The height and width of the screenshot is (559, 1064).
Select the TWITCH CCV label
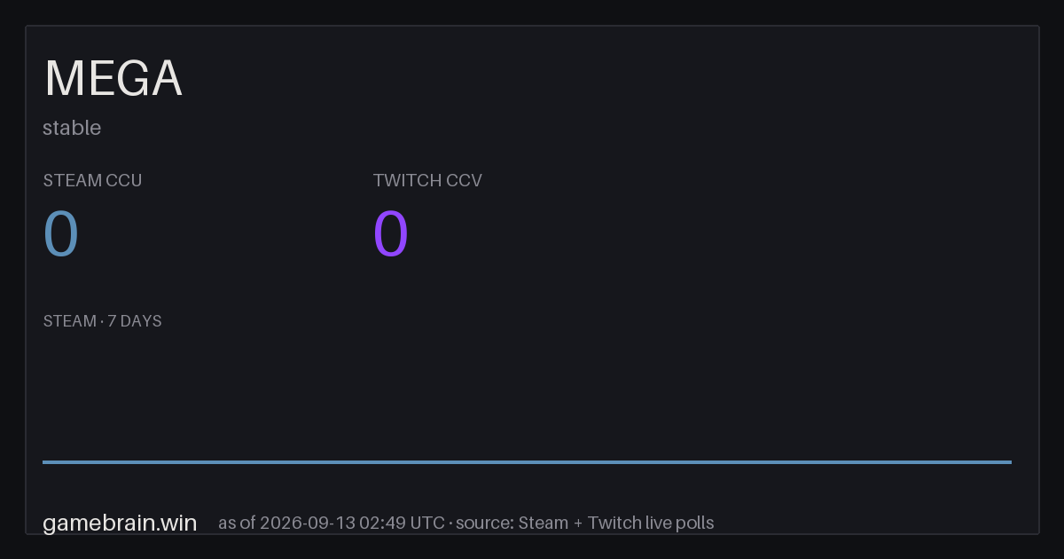(x=427, y=180)
